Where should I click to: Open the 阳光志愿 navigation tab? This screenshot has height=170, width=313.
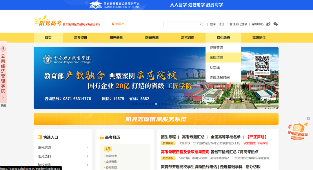pos(152,38)
